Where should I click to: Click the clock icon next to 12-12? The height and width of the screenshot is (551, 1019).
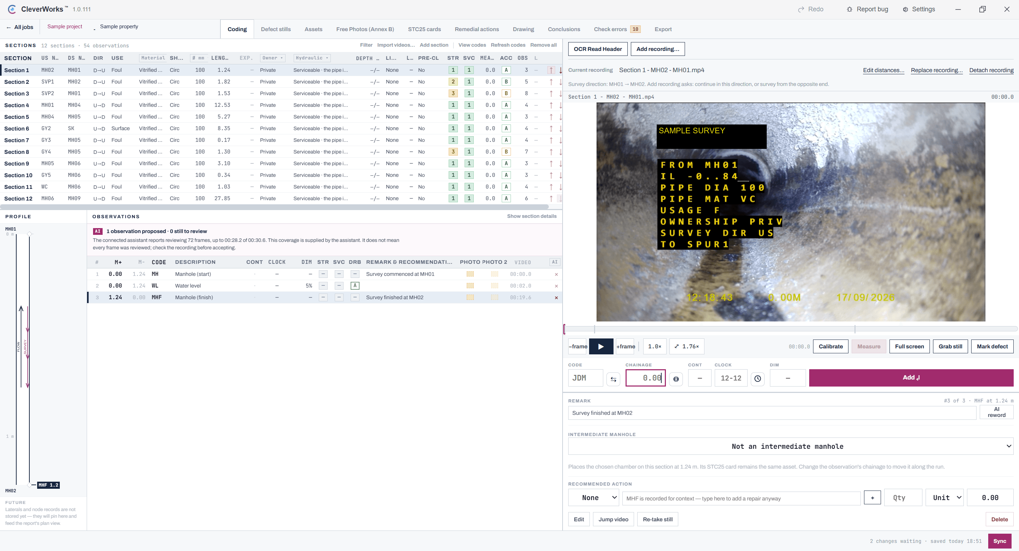click(x=758, y=379)
